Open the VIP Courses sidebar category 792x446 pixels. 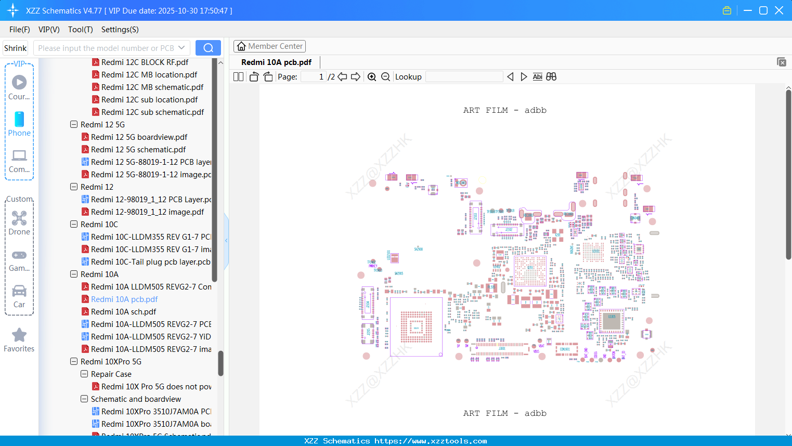tap(19, 87)
